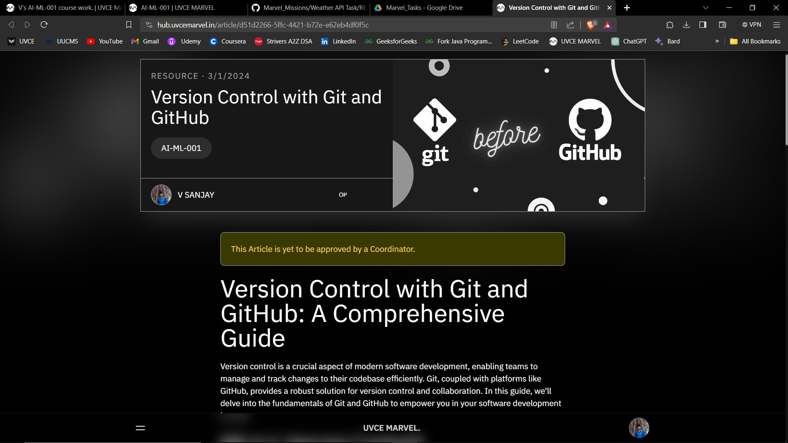Open the hamburger menu in bottom bar
This screenshot has height=443, width=788.
click(140, 428)
